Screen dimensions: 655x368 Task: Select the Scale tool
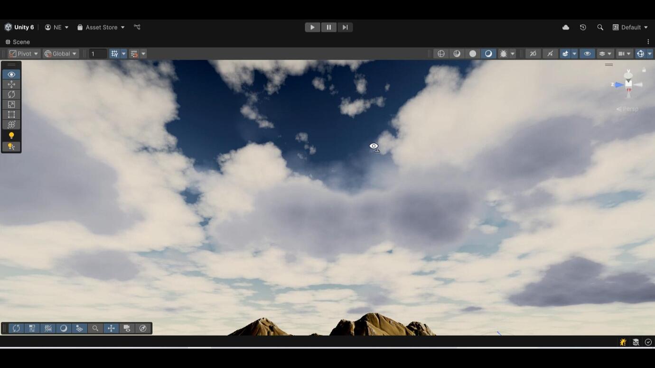point(11,104)
